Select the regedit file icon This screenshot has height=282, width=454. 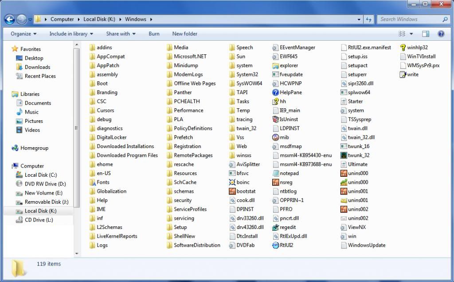point(275,227)
